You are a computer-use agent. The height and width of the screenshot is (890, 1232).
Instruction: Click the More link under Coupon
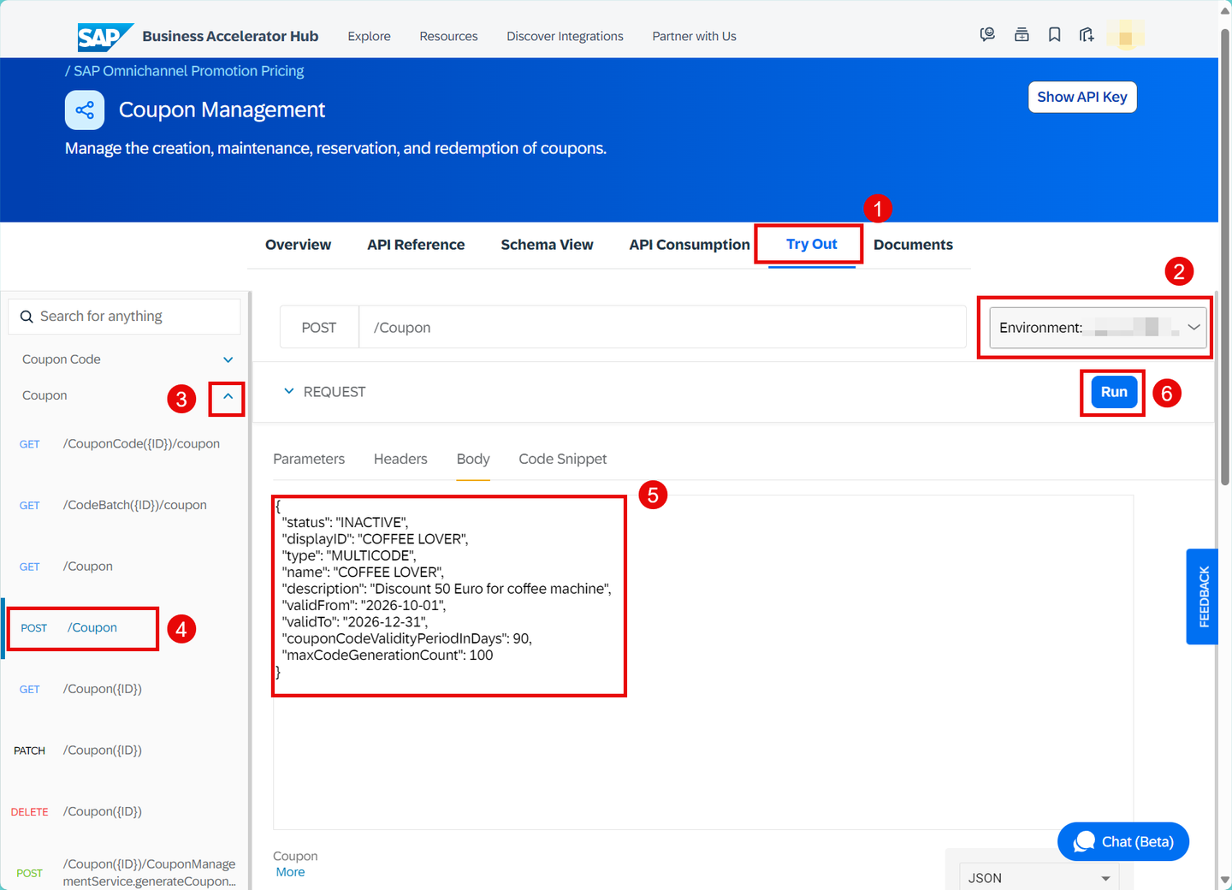(290, 872)
